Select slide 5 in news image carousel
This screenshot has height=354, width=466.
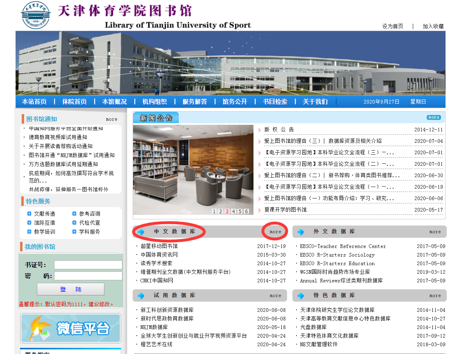click(x=240, y=211)
